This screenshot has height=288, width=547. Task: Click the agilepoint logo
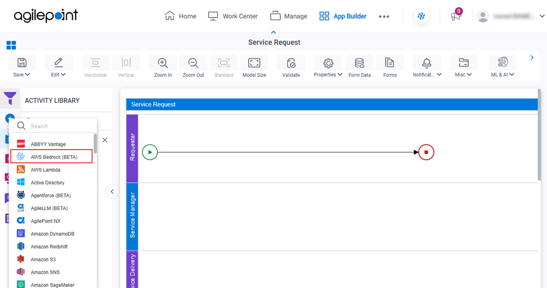tap(46, 16)
